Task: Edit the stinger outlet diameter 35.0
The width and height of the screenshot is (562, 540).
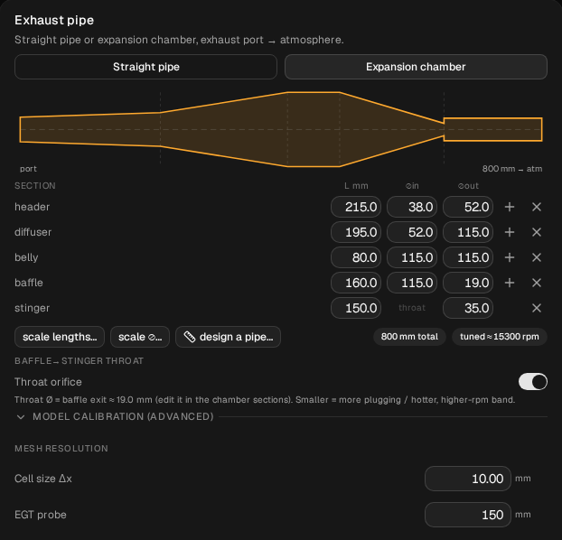Action: tap(468, 308)
